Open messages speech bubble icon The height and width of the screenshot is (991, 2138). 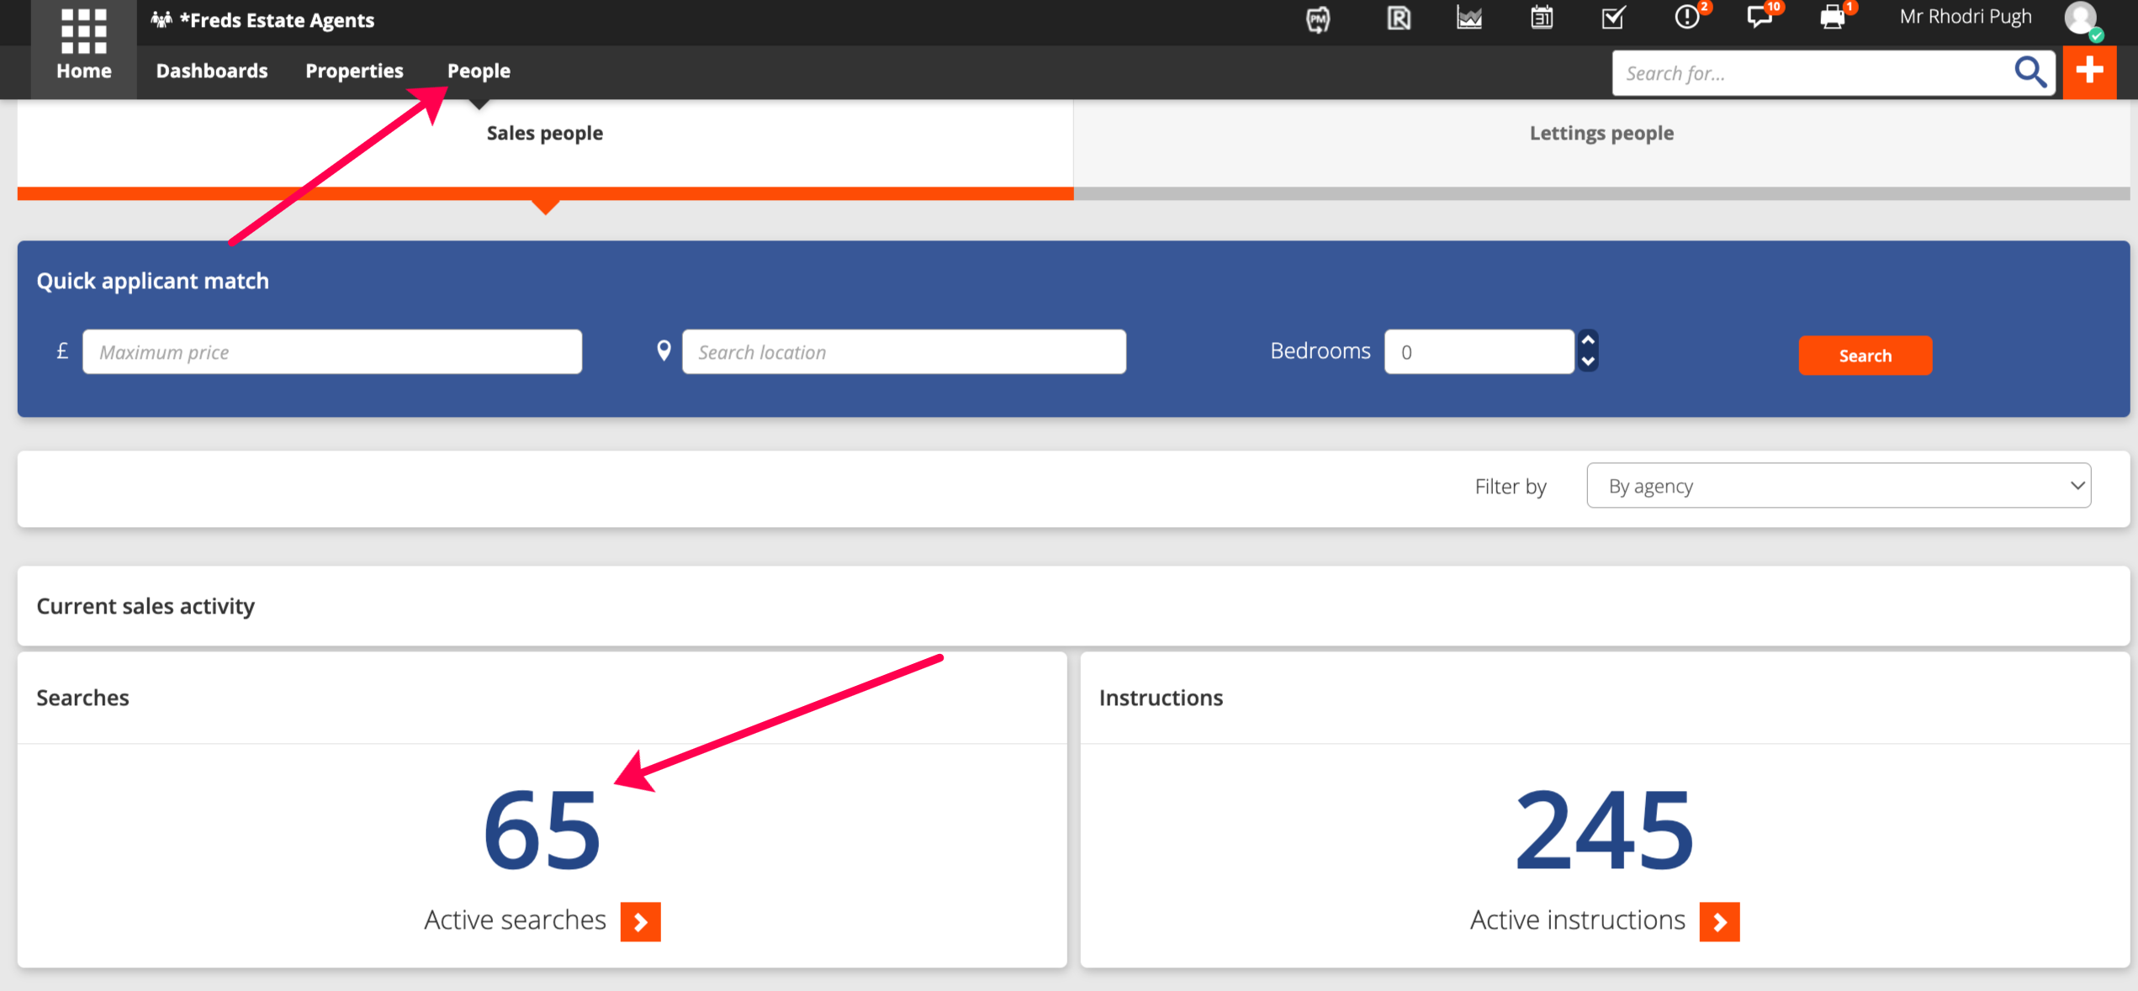click(1761, 17)
